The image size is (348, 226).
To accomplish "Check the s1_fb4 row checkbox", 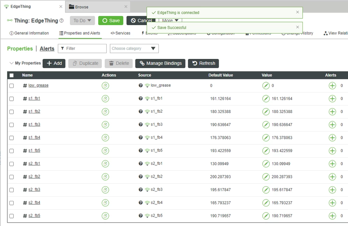I will click(x=11, y=138).
